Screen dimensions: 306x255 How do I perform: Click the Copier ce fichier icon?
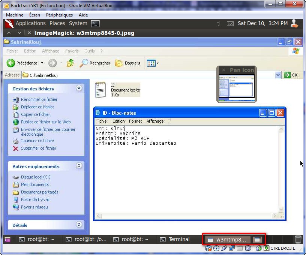pyautogui.click(x=16, y=114)
